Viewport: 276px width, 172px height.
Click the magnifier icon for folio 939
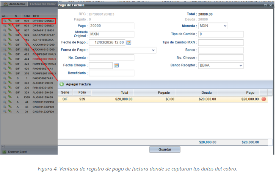(x=4, y=20)
